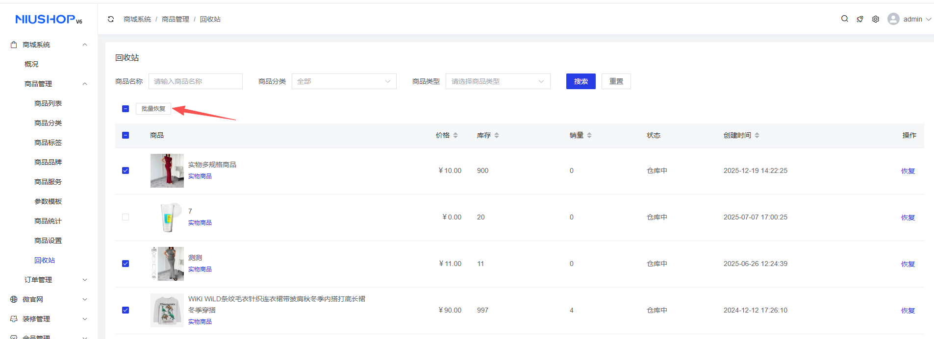Click the admin user avatar icon

pyautogui.click(x=893, y=19)
